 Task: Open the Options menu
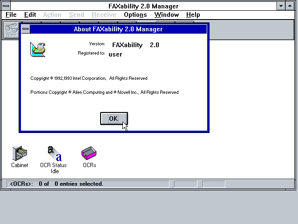(135, 14)
